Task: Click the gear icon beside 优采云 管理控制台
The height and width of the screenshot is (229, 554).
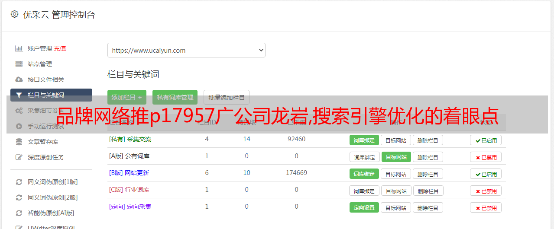Action: pyautogui.click(x=14, y=14)
